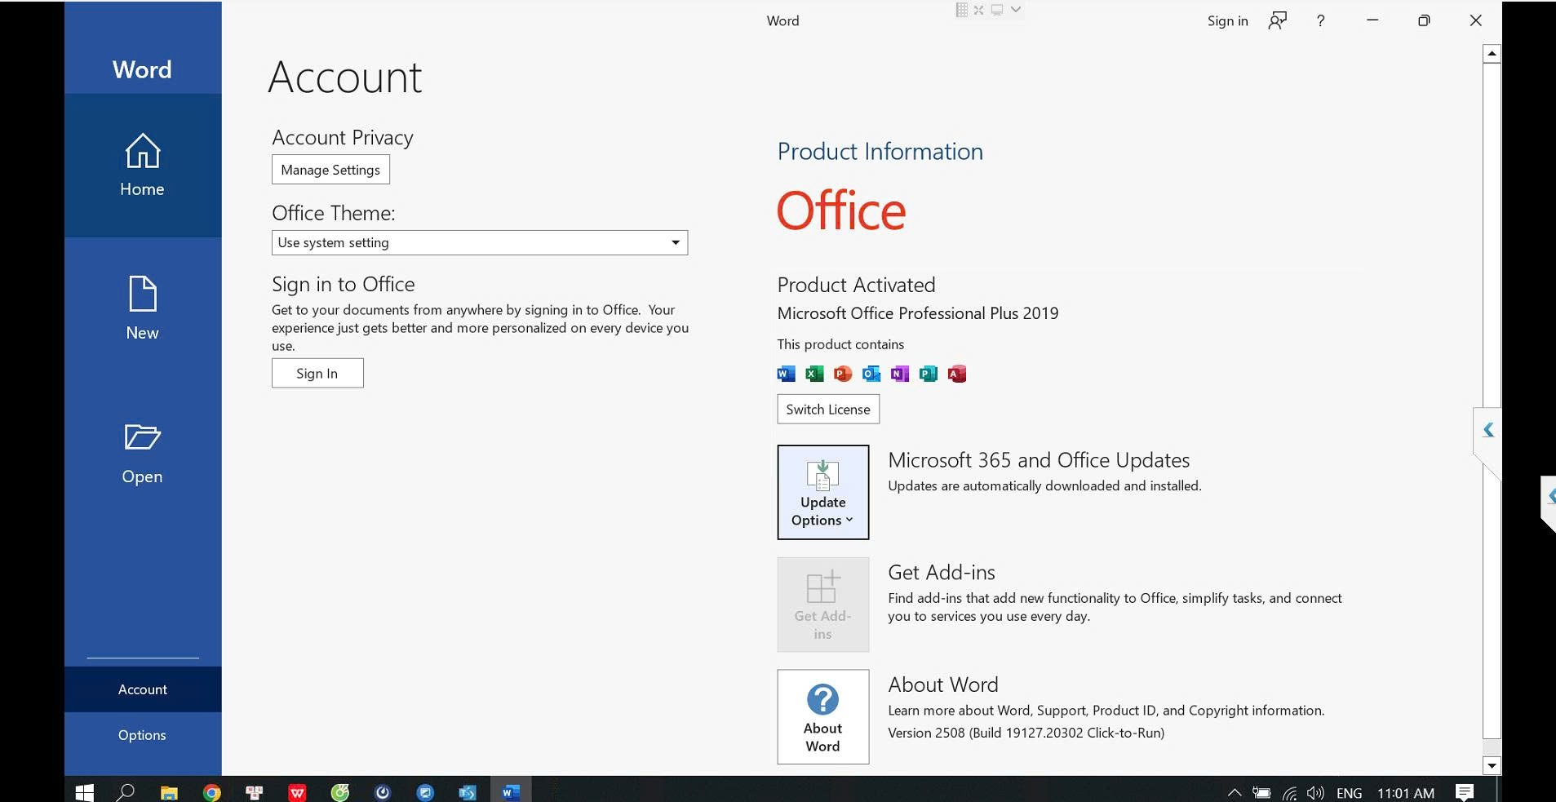The height and width of the screenshot is (802, 1556).
Task: Click the ENG language indicator
Action: (x=1349, y=793)
